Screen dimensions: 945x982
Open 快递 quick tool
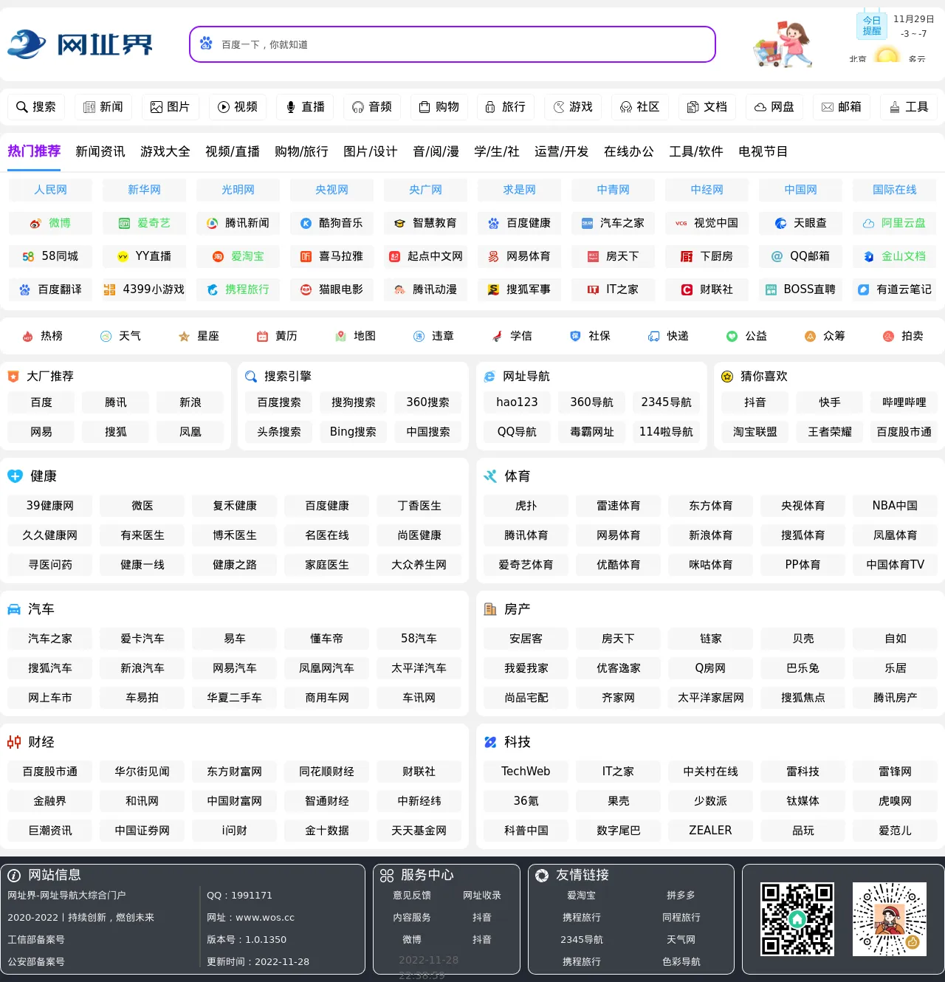[x=668, y=336]
